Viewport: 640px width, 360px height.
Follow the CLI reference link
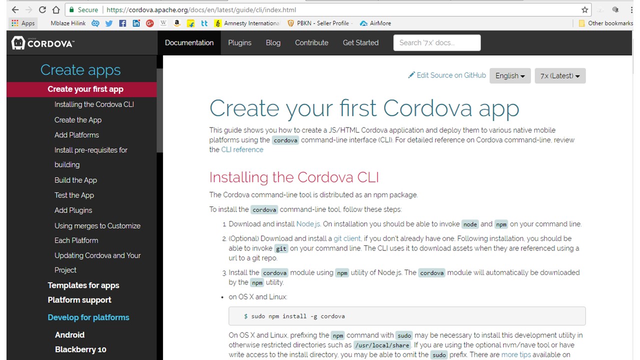[x=242, y=149]
